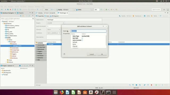
Task: Expand the MD_ASN database node
Action: tap(5, 32)
